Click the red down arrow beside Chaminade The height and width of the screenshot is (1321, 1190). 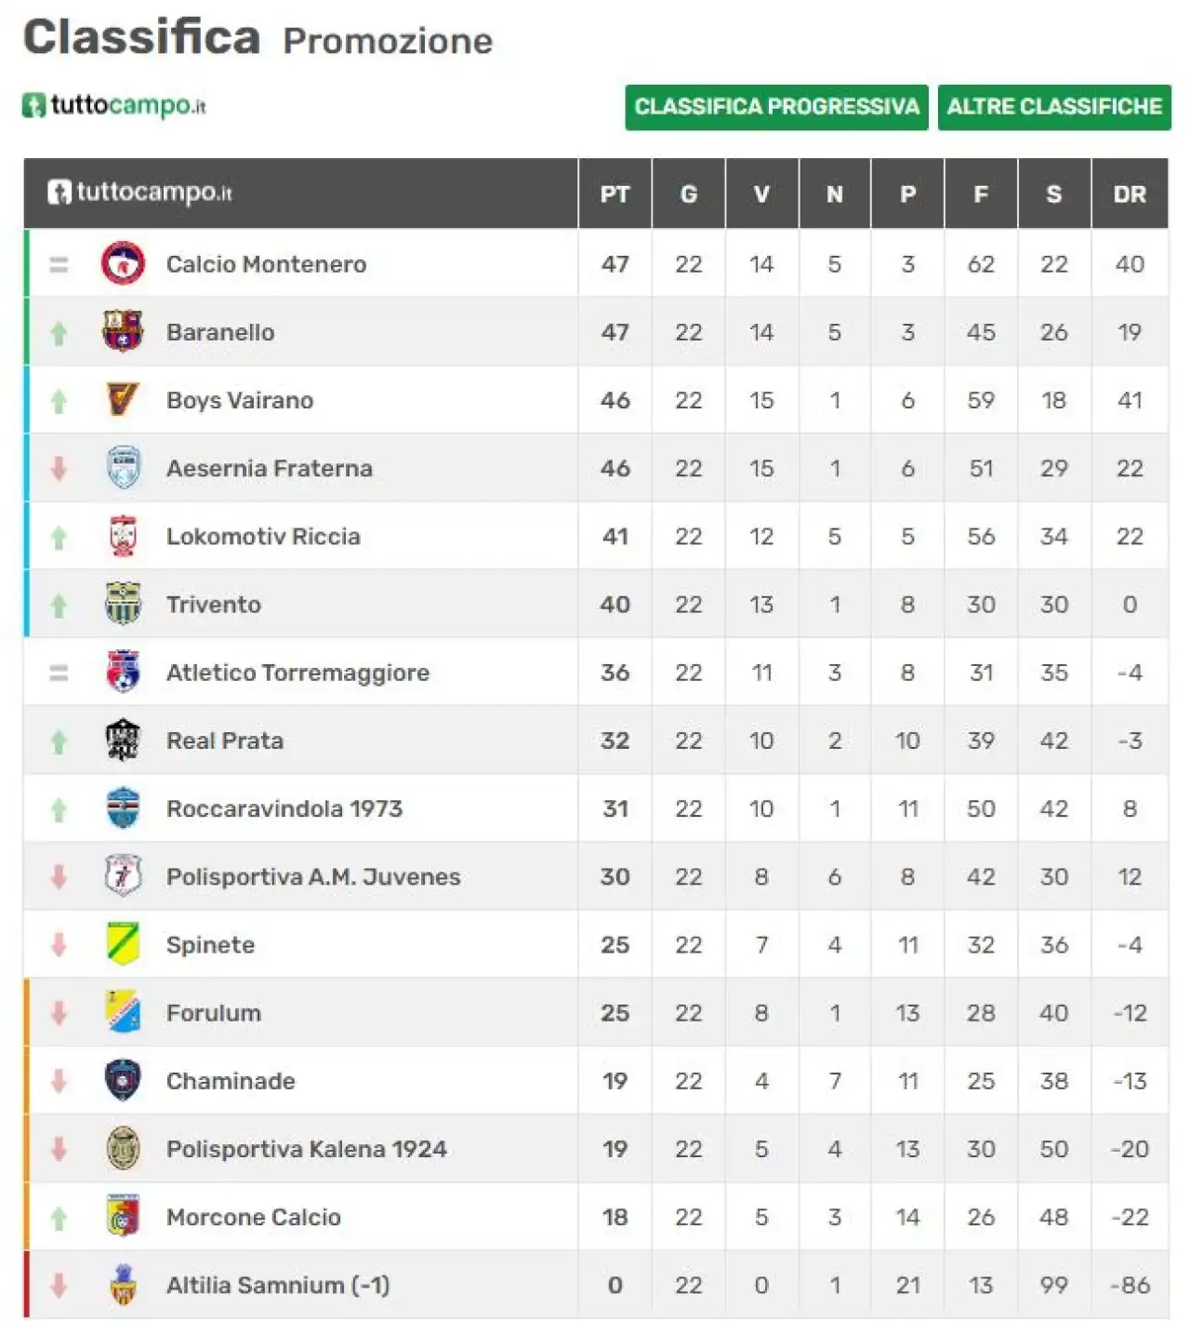click(59, 1081)
